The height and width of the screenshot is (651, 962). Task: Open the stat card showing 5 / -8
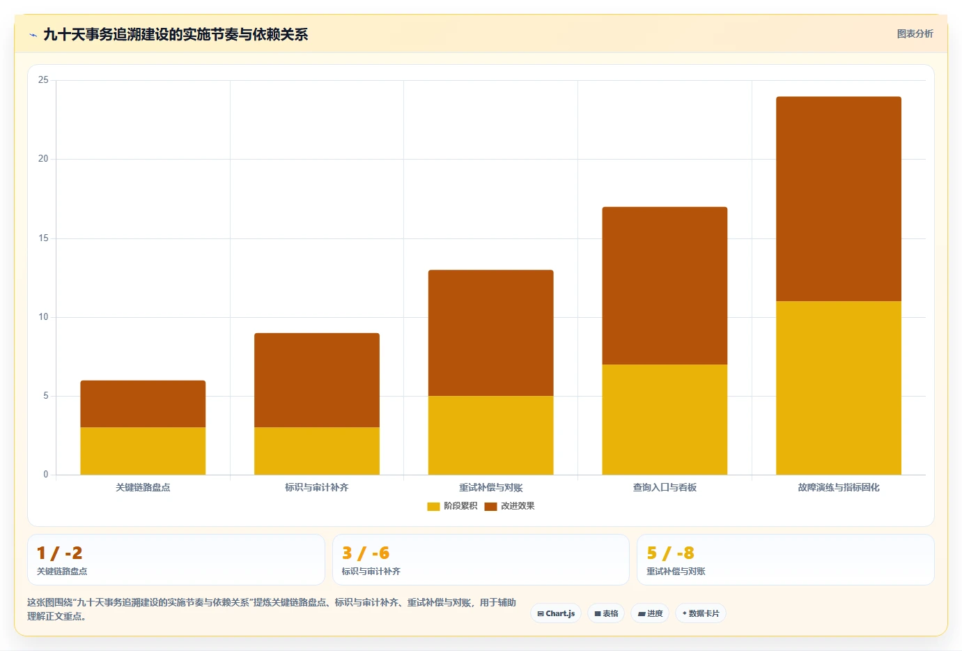click(786, 560)
